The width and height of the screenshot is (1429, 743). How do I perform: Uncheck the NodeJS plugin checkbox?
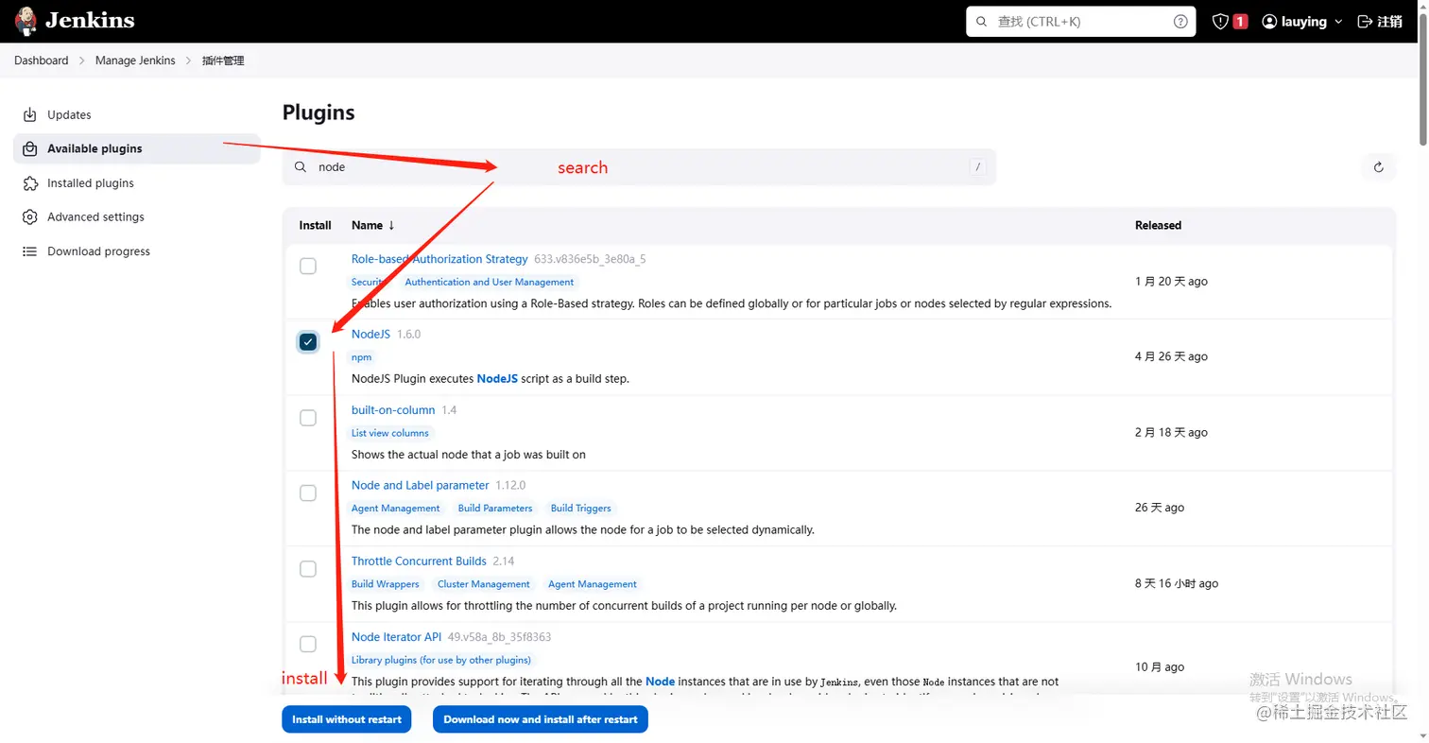[308, 341]
